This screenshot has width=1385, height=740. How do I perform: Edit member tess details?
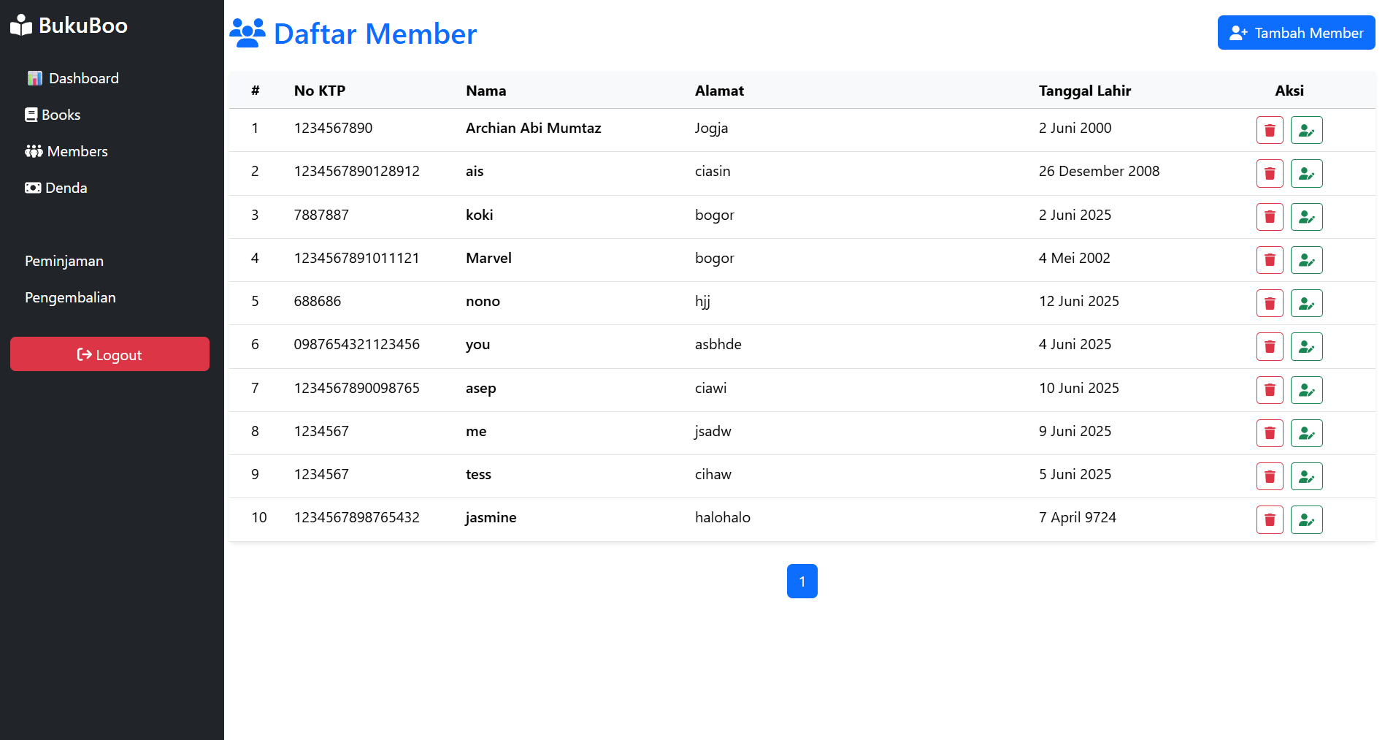pyautogui.click(x=1306, y=476)
